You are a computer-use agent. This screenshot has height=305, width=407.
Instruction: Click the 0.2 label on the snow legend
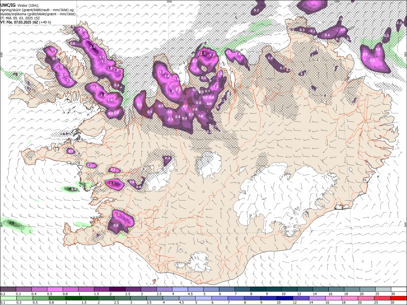coord(3,294)
